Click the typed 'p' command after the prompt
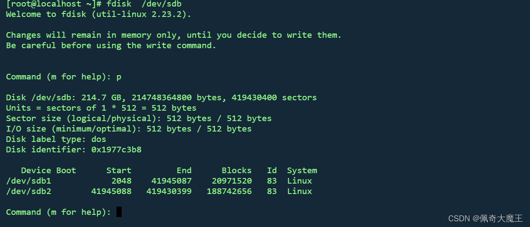 119,77
